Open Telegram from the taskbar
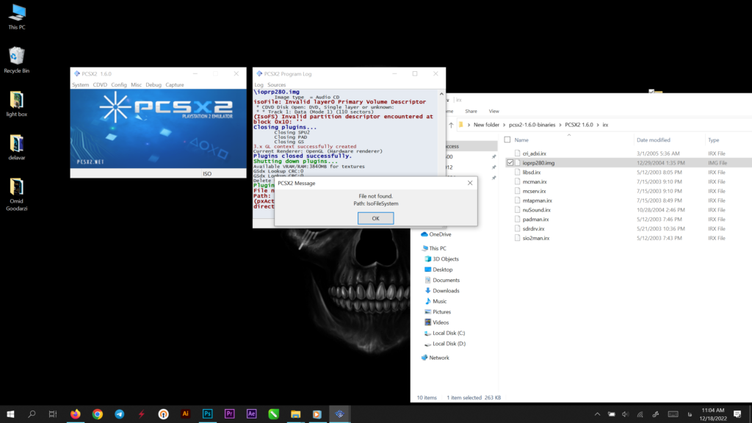Image resolution: width=752 pixels, height=423 pixels. click(x=119, y=414)
